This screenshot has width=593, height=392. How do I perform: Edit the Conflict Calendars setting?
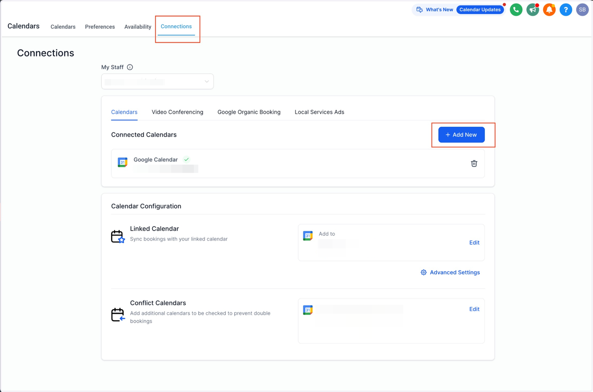click(474, 309)
